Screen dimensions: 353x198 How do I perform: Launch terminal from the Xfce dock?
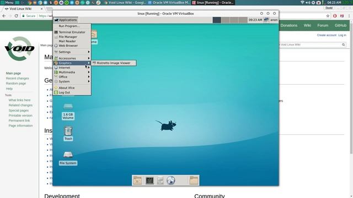(149, 180)
